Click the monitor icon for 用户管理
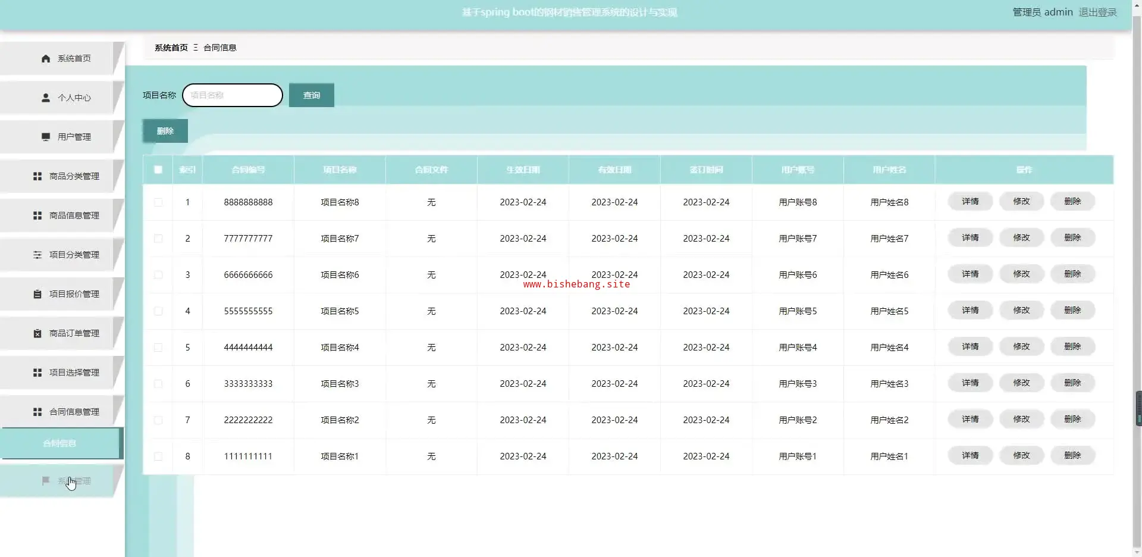This screenshot has height=557, width=1142. coord(46,137)
